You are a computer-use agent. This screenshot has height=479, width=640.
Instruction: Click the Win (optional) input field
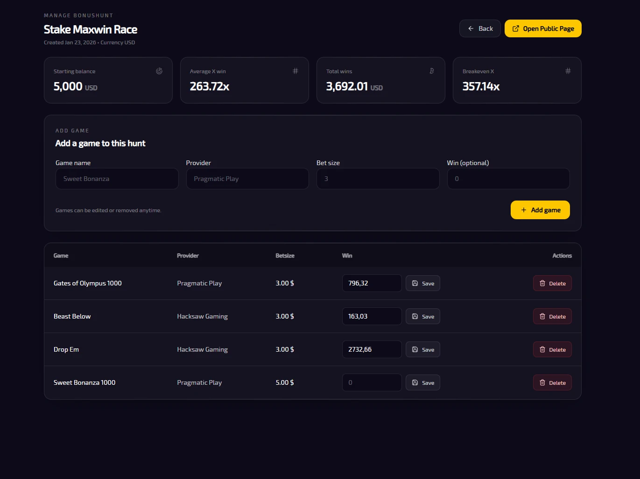(508, 179)
